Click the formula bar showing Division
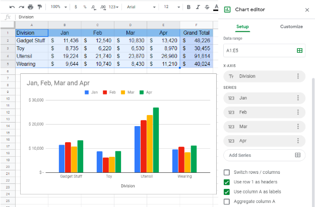The image size is (315, 207). click(x=116, y=17)
